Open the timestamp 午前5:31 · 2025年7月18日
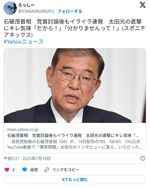Viewport: 150px width, 188px height. pyautogui.click(x=27, y=158)
